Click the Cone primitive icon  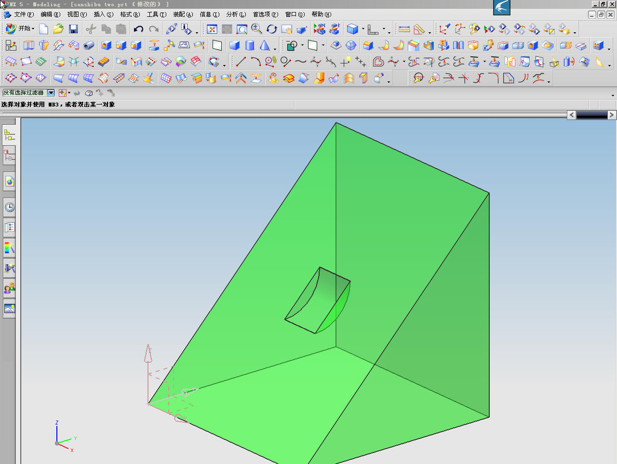click(x=265, y=45)
